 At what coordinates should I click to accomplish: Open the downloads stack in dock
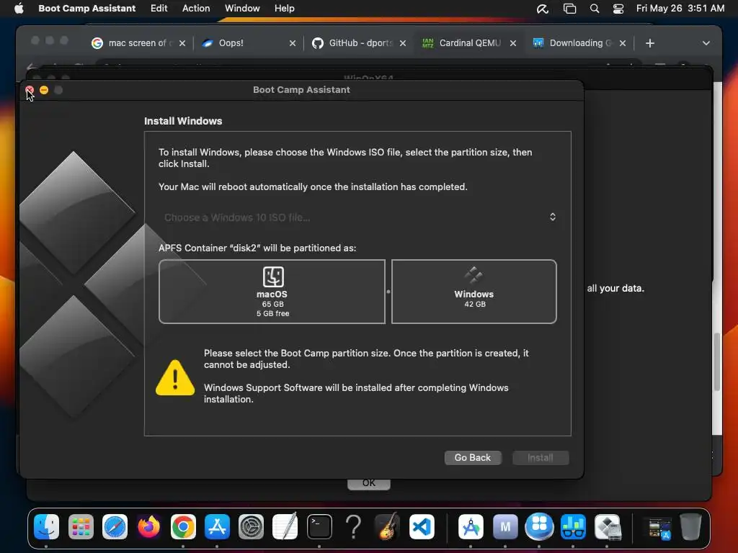click(x=659, y=528)
